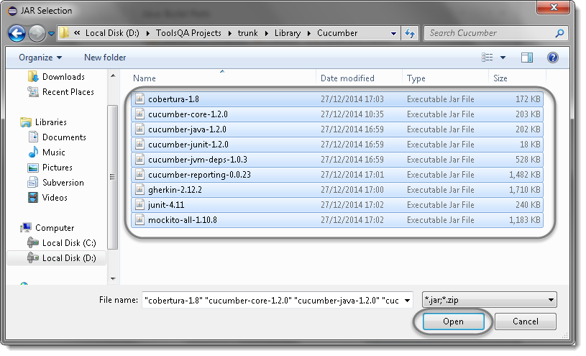Click the refresh icon beside address bar
This screenshot has width=586, height=356.
(410, 34)
